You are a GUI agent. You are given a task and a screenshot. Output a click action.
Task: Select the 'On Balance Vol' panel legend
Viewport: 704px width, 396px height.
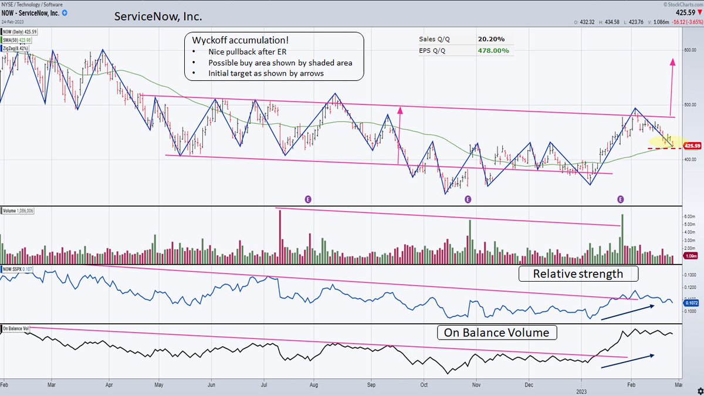[x=16, y=327]
